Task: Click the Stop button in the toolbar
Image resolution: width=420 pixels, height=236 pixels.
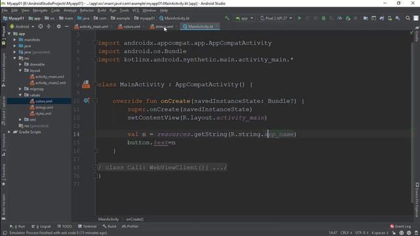Action: coord(356,18)
